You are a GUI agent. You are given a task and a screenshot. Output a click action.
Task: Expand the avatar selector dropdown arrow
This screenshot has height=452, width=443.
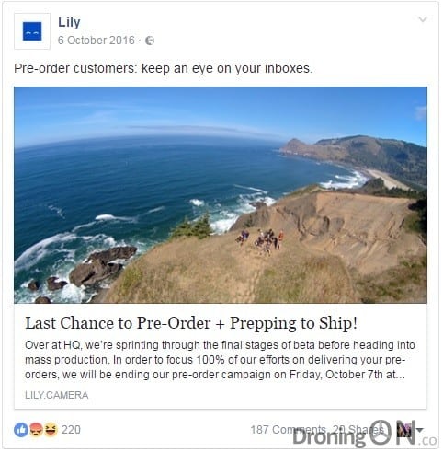point(420,430)
